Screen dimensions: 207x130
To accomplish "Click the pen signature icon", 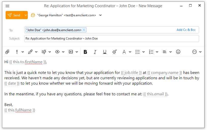I will 30,52.
